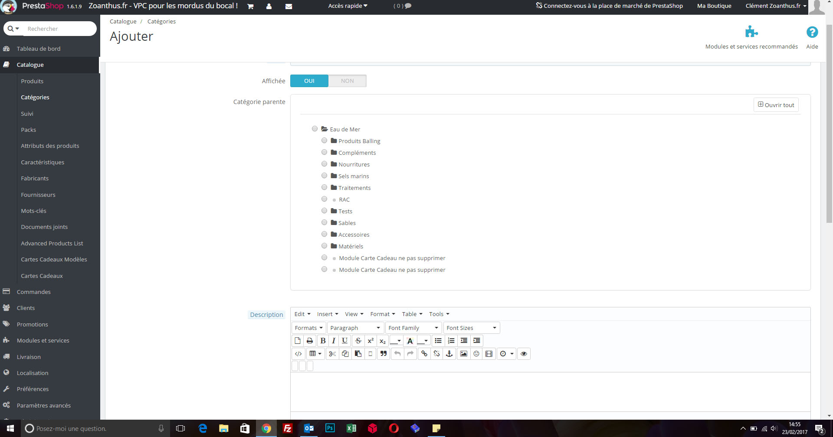Open the emoticons picker
833x437 pixels.
(476, 354)
